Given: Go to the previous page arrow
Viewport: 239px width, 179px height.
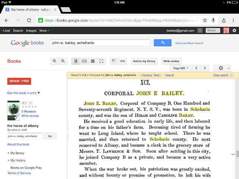Looking at the screenshot, I should [x=196, y=68].
